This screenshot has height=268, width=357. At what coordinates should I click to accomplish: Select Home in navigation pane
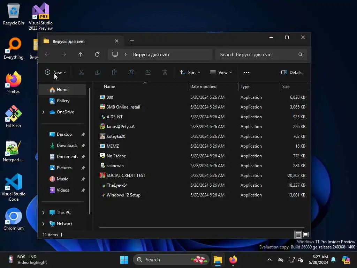pyautogui.click(x=62, y=90)
